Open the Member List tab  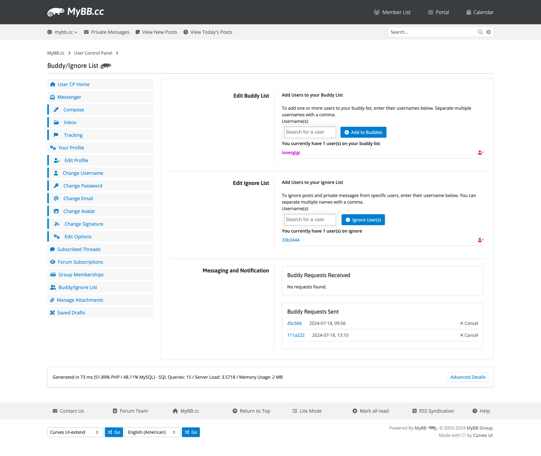393,12
